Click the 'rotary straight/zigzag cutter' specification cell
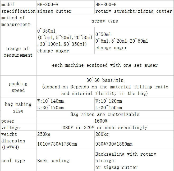The image size is (174, 171). 134,11
